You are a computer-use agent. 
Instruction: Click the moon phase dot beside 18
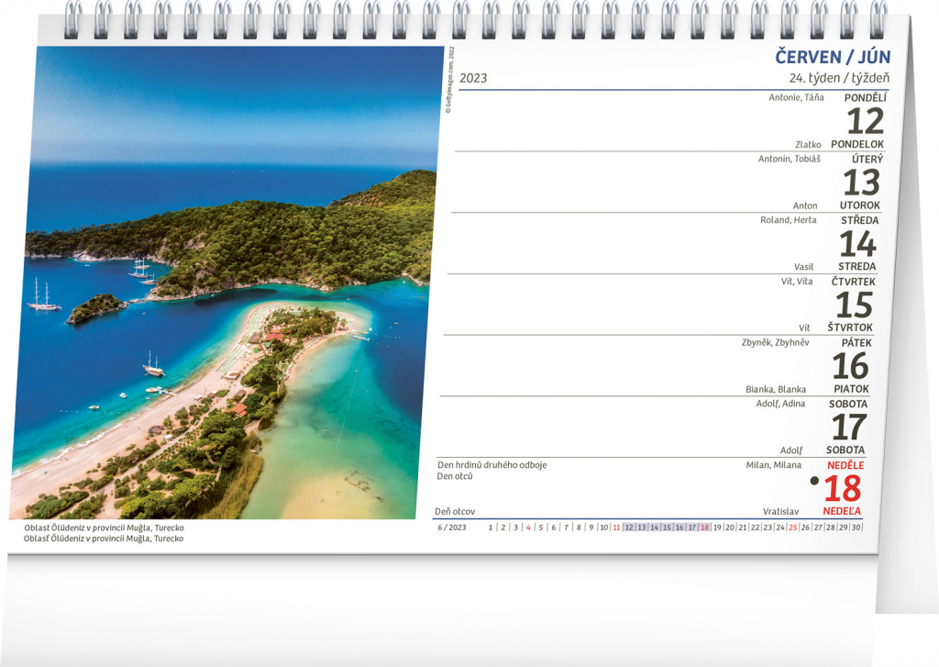[x=813, y=480]
